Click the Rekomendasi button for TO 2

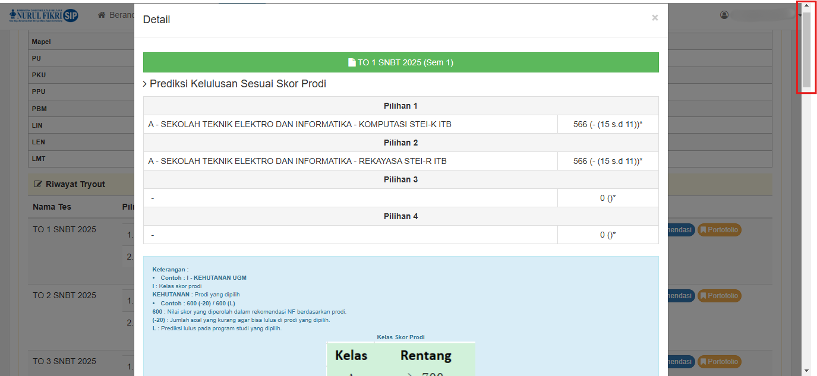[680, 296]
